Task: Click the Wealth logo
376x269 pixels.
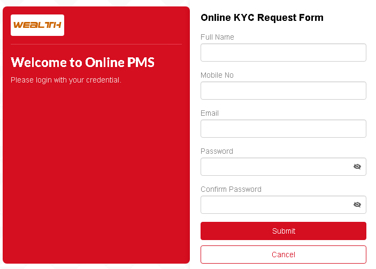Action: pos(37,25)
